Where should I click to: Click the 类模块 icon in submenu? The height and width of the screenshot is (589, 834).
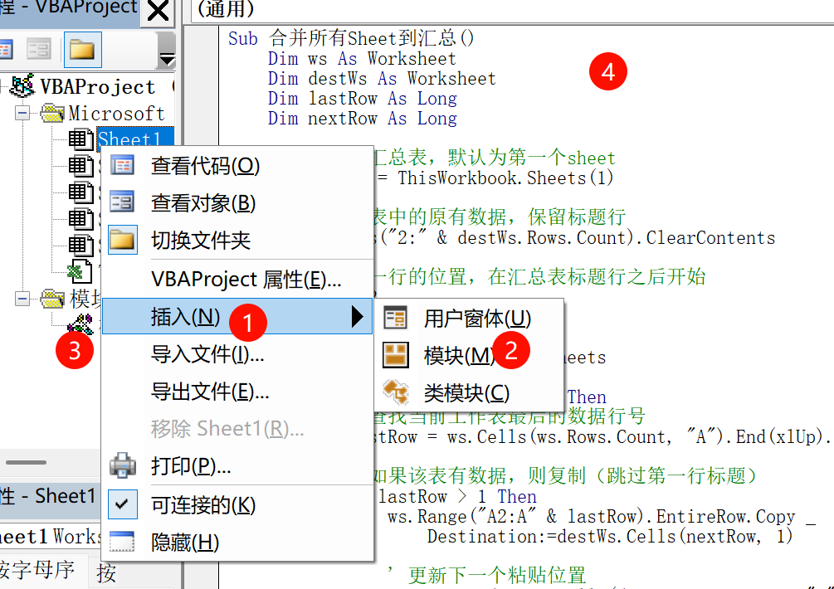click(x=396, y=392)
